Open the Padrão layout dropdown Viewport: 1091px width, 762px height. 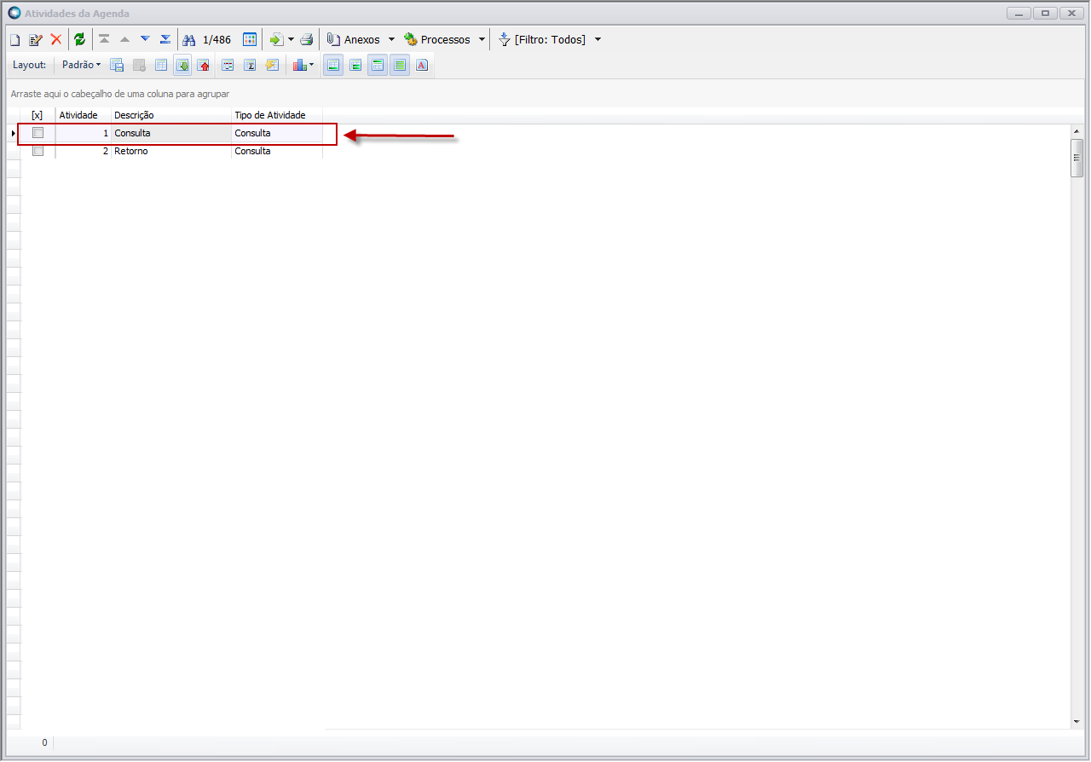[x=81, y=65]
